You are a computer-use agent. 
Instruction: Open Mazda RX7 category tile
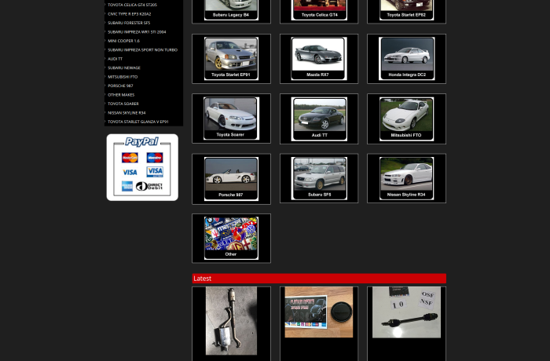click(319, 59)
